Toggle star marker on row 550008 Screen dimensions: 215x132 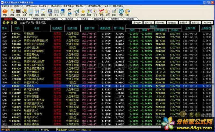pyautogui.click(x=10, y=58)
